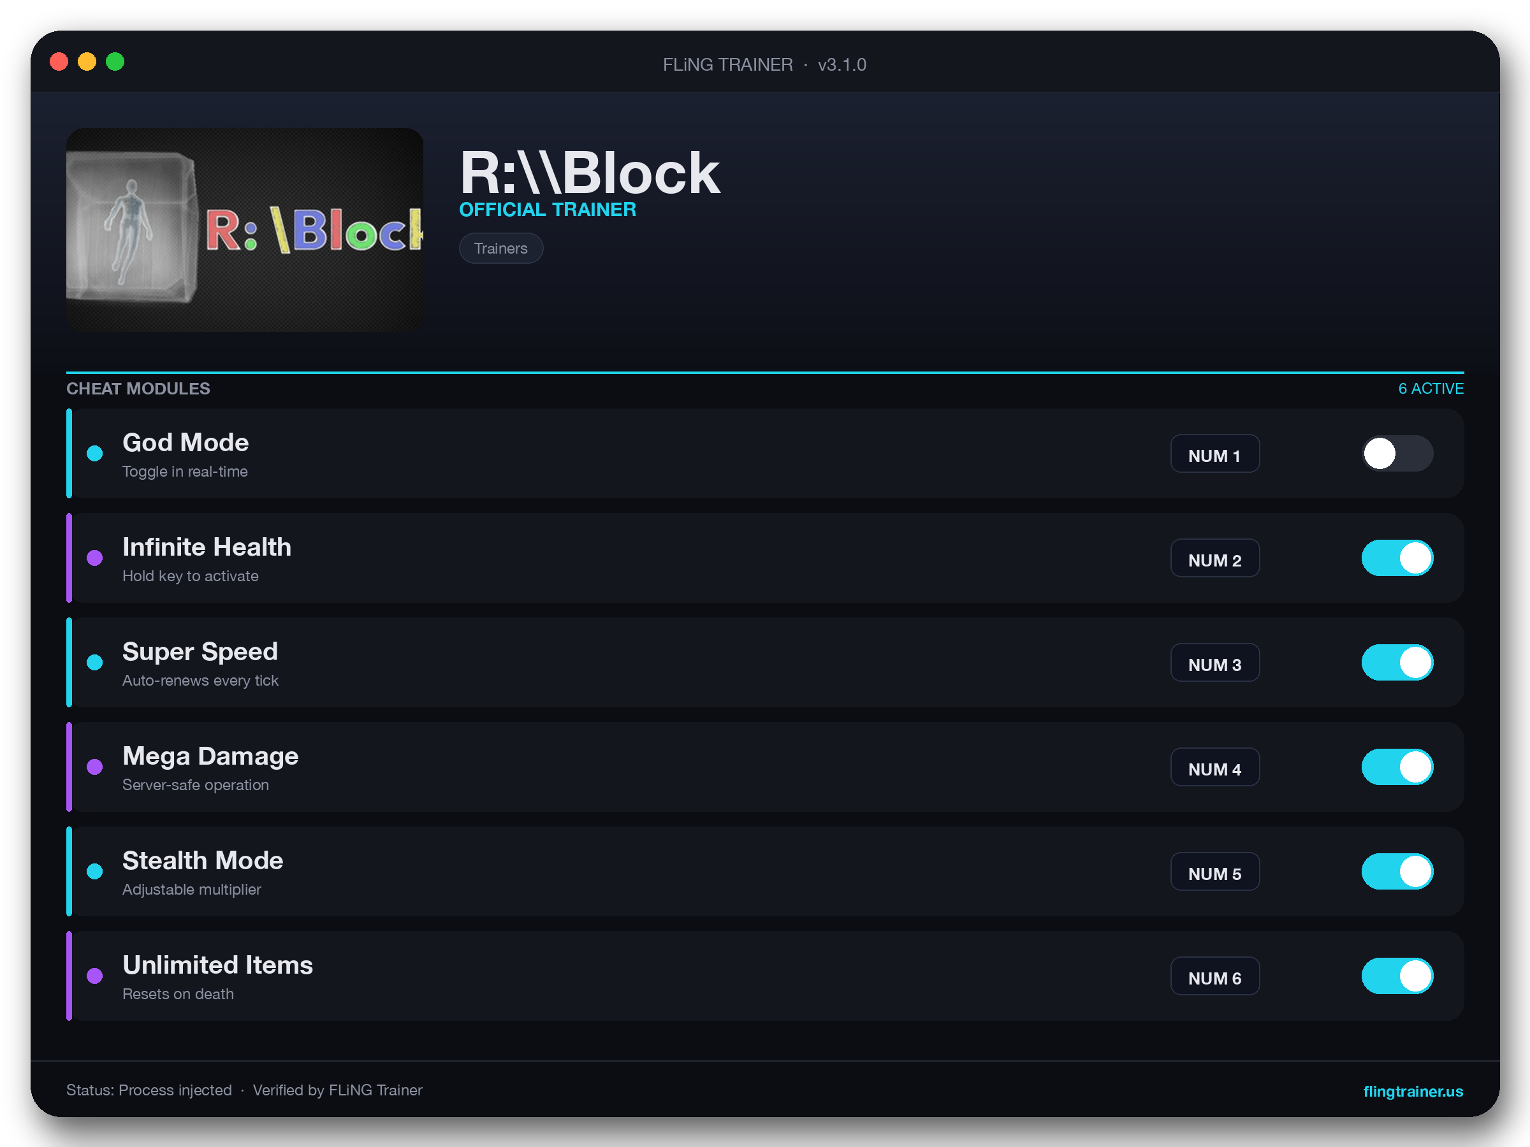
Task: Select the God Mode module title
Action: (186, 442)
